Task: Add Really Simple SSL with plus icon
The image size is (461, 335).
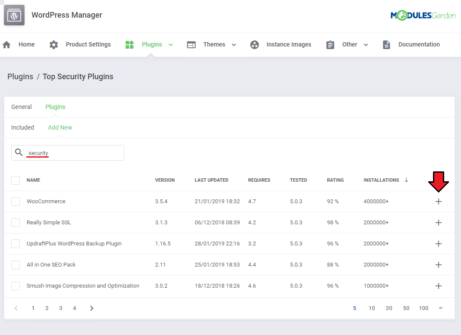Action: [x=438, y=223]
